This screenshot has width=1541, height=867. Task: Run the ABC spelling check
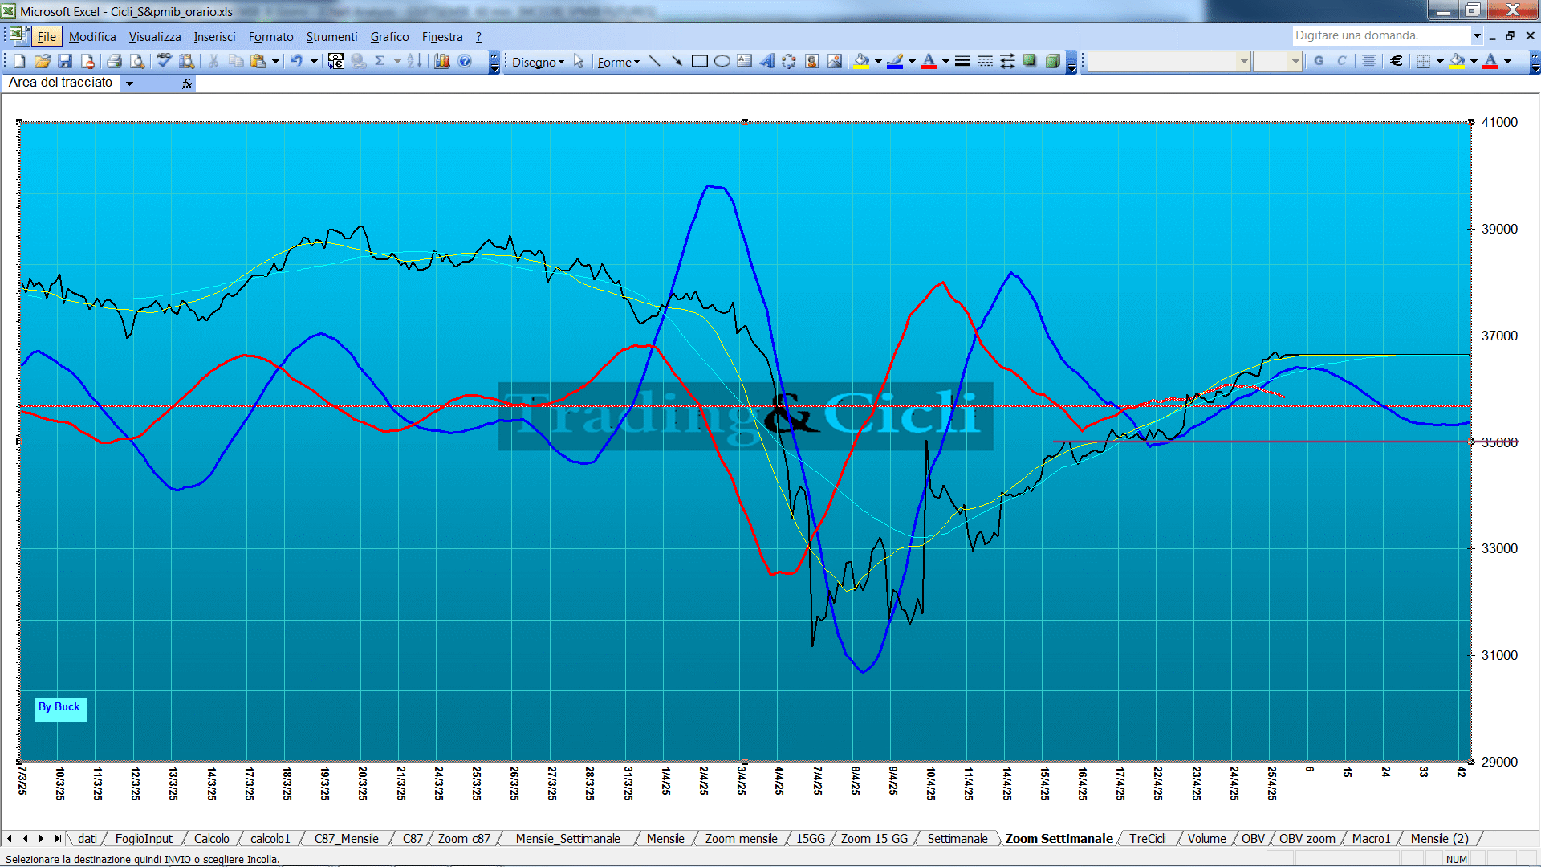(x=164, y=61)
